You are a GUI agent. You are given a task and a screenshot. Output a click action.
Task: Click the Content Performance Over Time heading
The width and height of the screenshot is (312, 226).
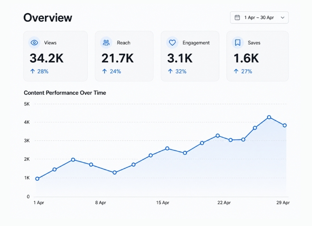coord(65,93)
